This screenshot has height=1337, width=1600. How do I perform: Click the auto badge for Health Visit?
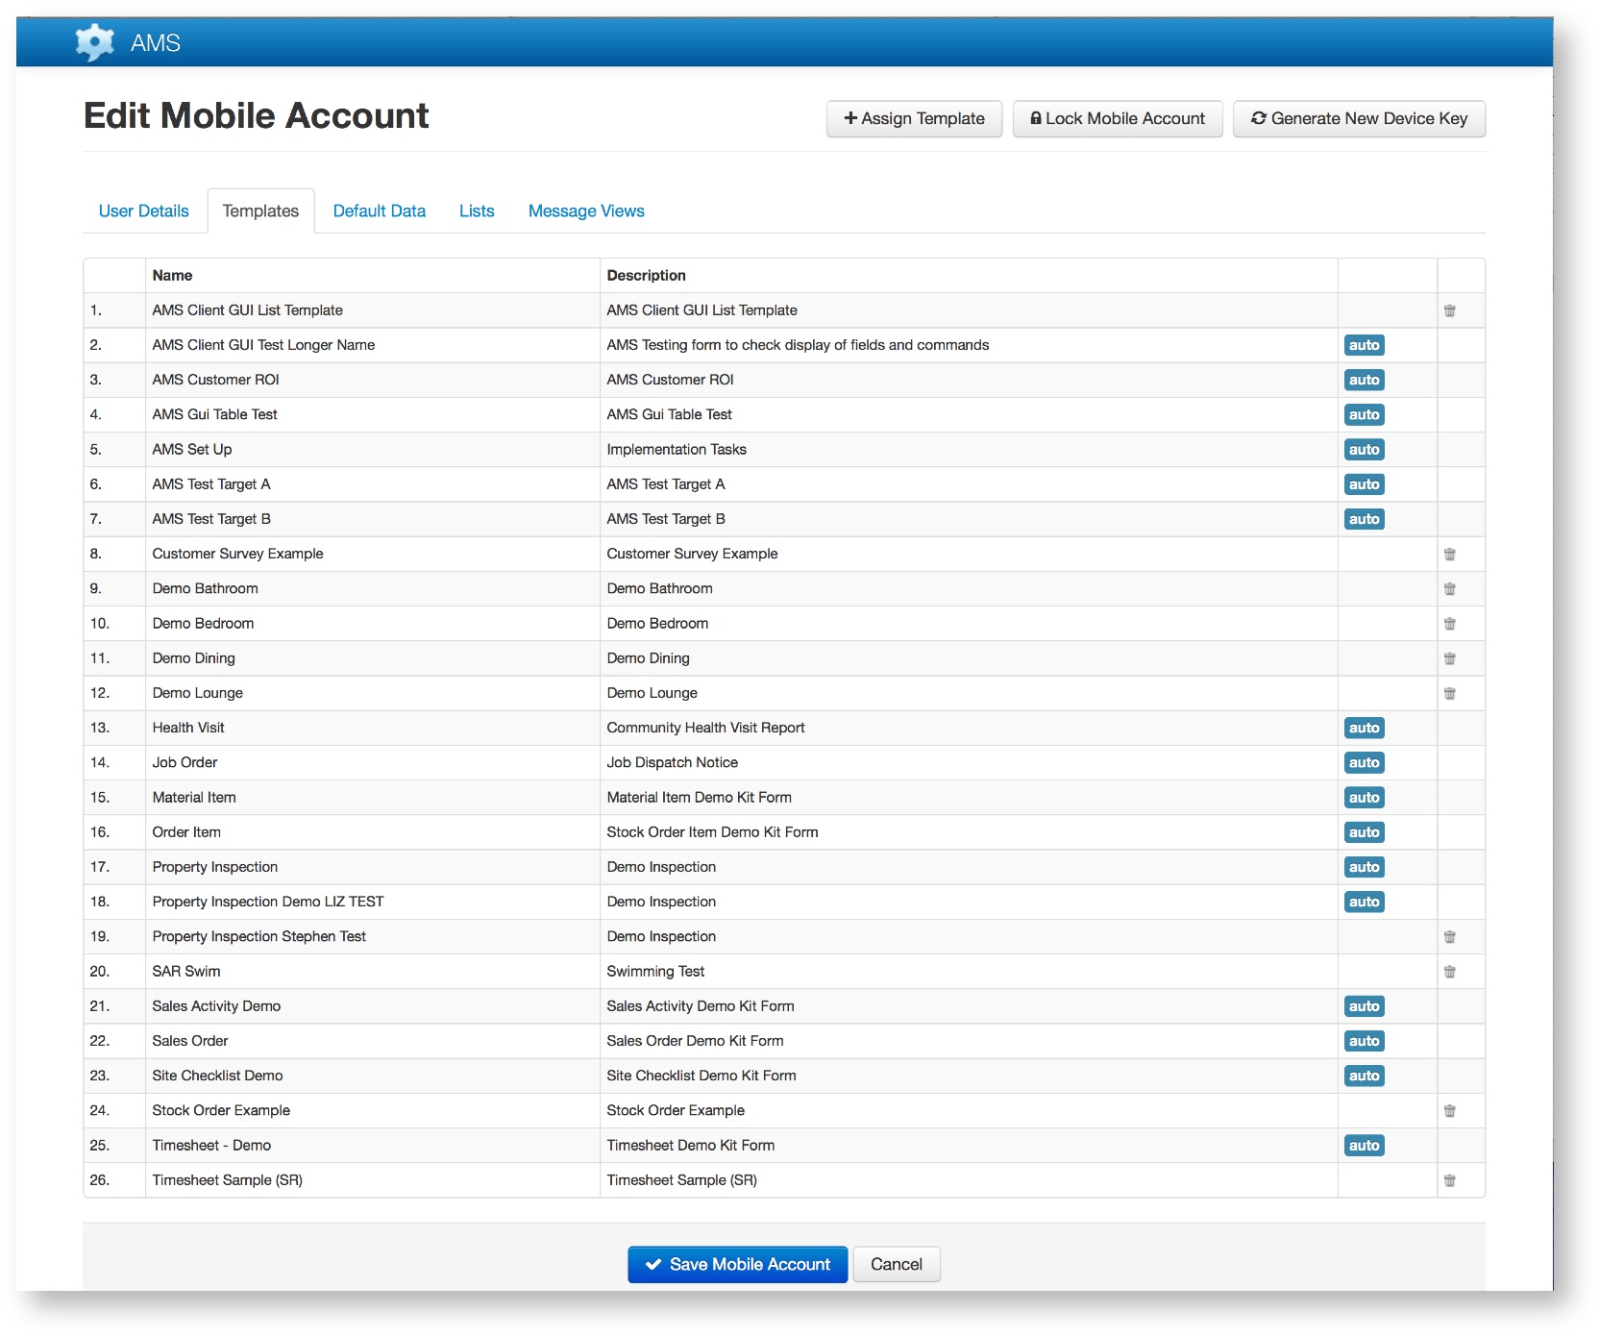click(x=1364, y=728)
